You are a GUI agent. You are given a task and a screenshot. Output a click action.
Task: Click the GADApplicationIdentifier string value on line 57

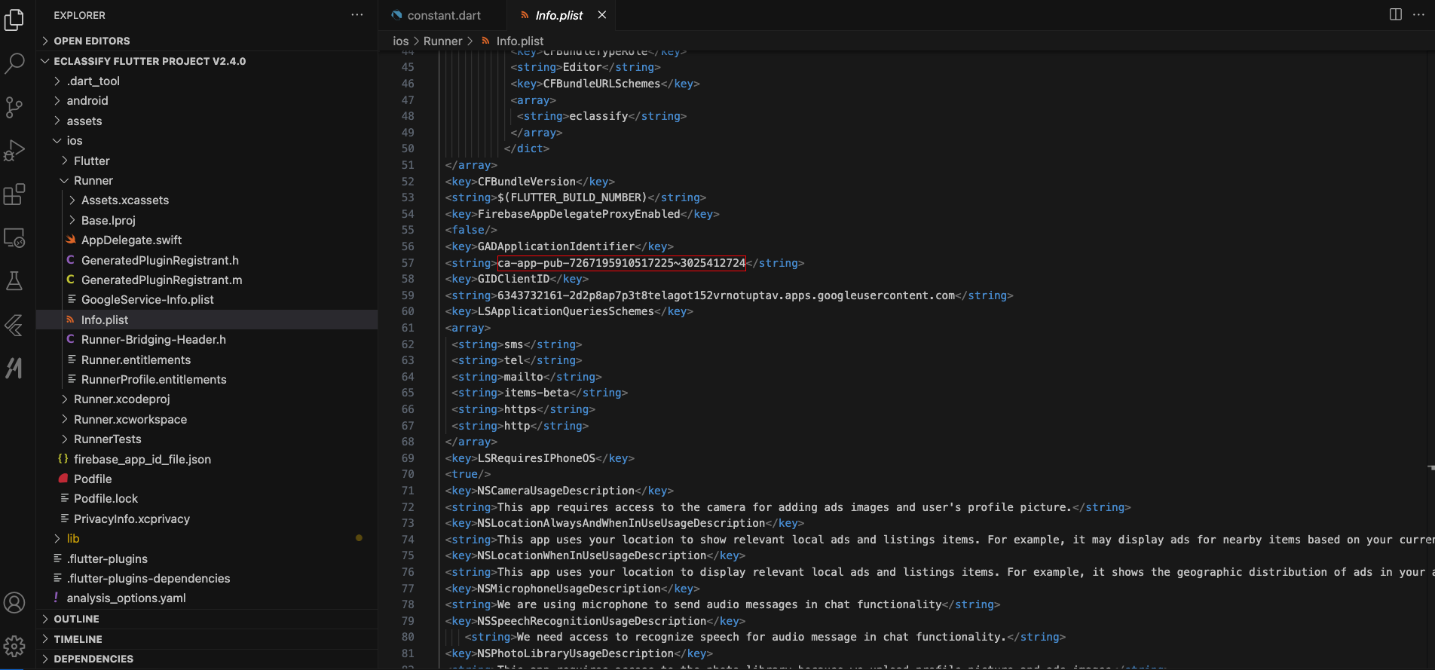pos(621,263)
